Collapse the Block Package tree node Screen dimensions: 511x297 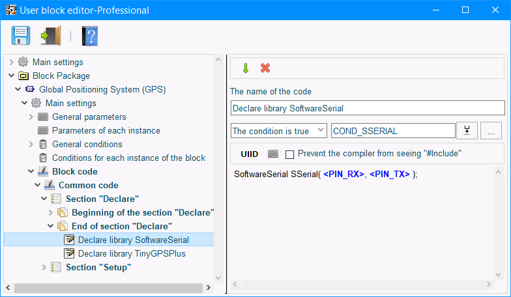[12, 76]
